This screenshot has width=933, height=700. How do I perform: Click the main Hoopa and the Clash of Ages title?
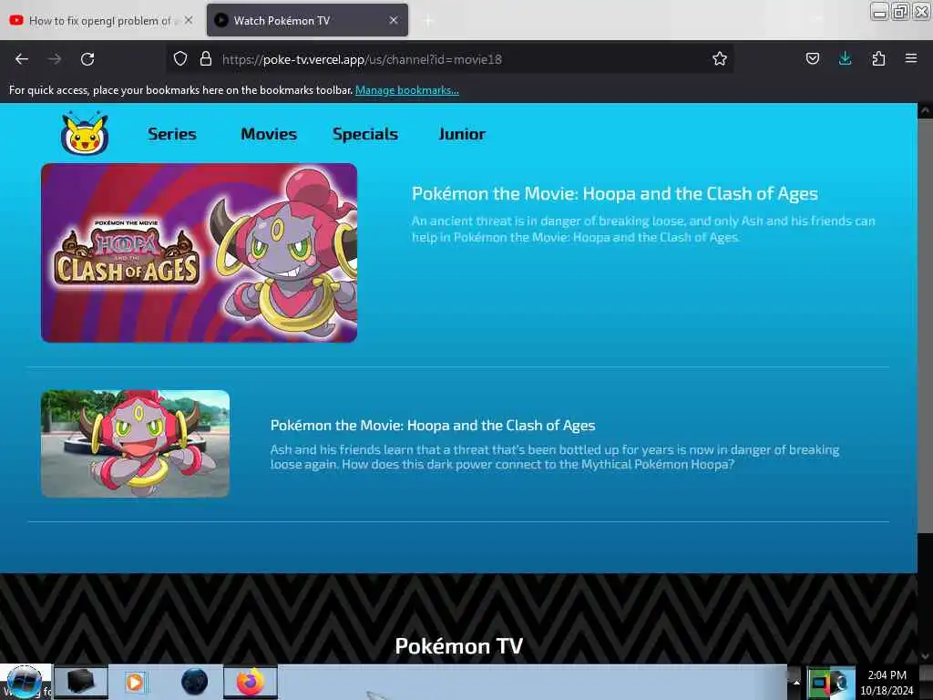click(615, 193)
